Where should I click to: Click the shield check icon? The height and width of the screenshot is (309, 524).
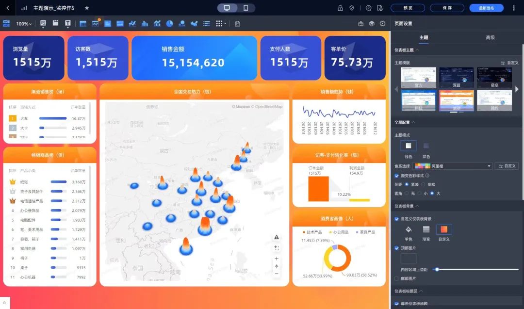[x=352, y=8]
